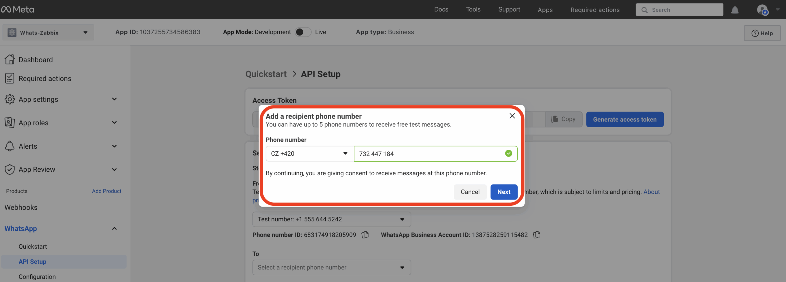Open Apps in the top navigation

[x=545, y=10]
